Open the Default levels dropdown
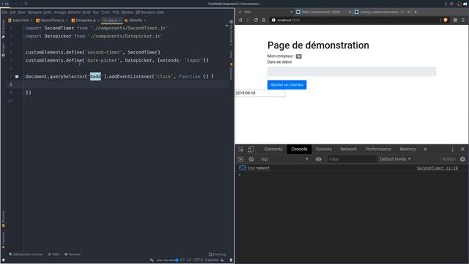Viewport: 469px width, 264px height. (x=395, y=159)
